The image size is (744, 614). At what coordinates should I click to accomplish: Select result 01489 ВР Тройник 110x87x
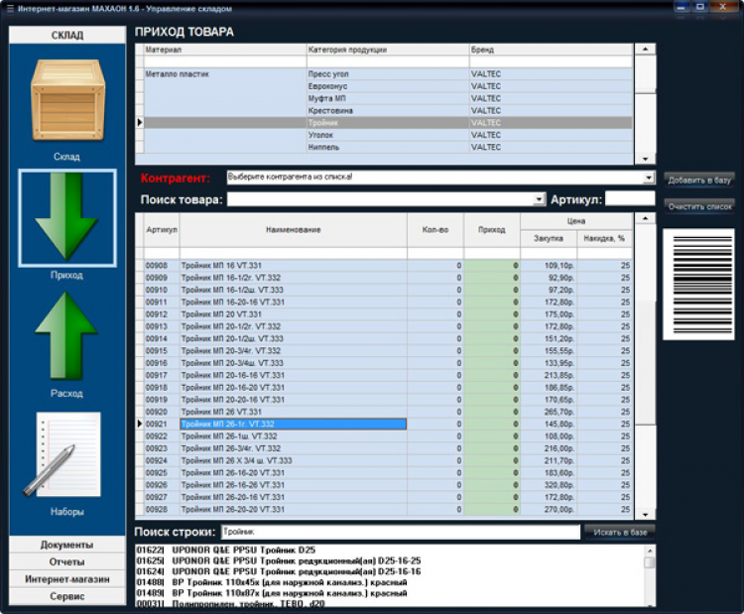pos(272,593)
